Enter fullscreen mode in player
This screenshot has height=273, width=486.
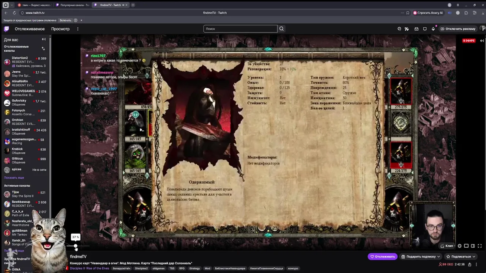coord(480,246)
